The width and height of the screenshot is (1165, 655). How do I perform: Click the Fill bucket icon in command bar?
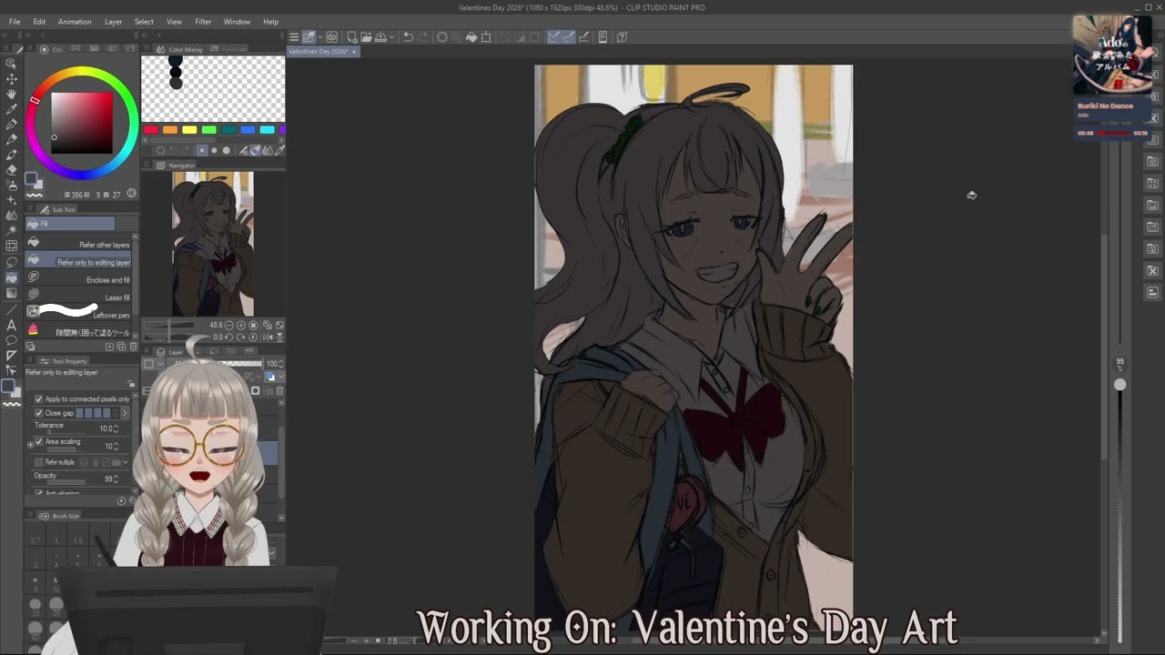pos(471,36)
